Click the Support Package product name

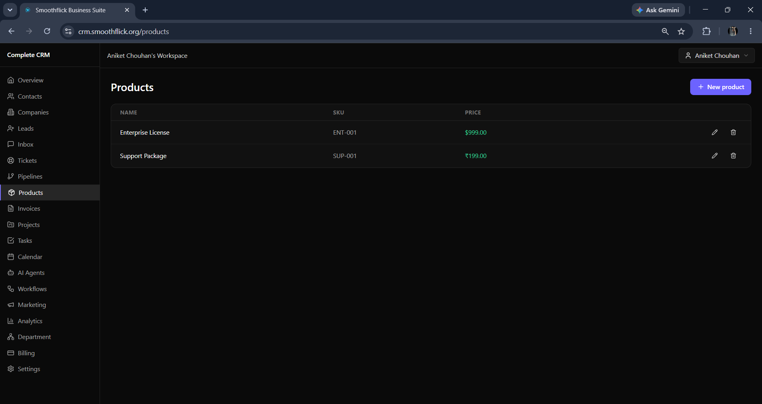coord(143,156)
